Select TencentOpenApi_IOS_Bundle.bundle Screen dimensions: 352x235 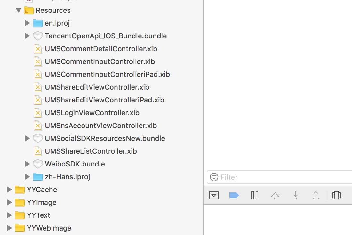click(x=106, y=36)
